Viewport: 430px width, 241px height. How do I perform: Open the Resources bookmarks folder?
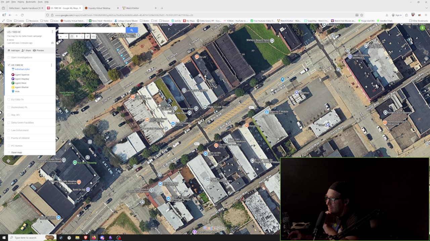[x=32, y=21]
